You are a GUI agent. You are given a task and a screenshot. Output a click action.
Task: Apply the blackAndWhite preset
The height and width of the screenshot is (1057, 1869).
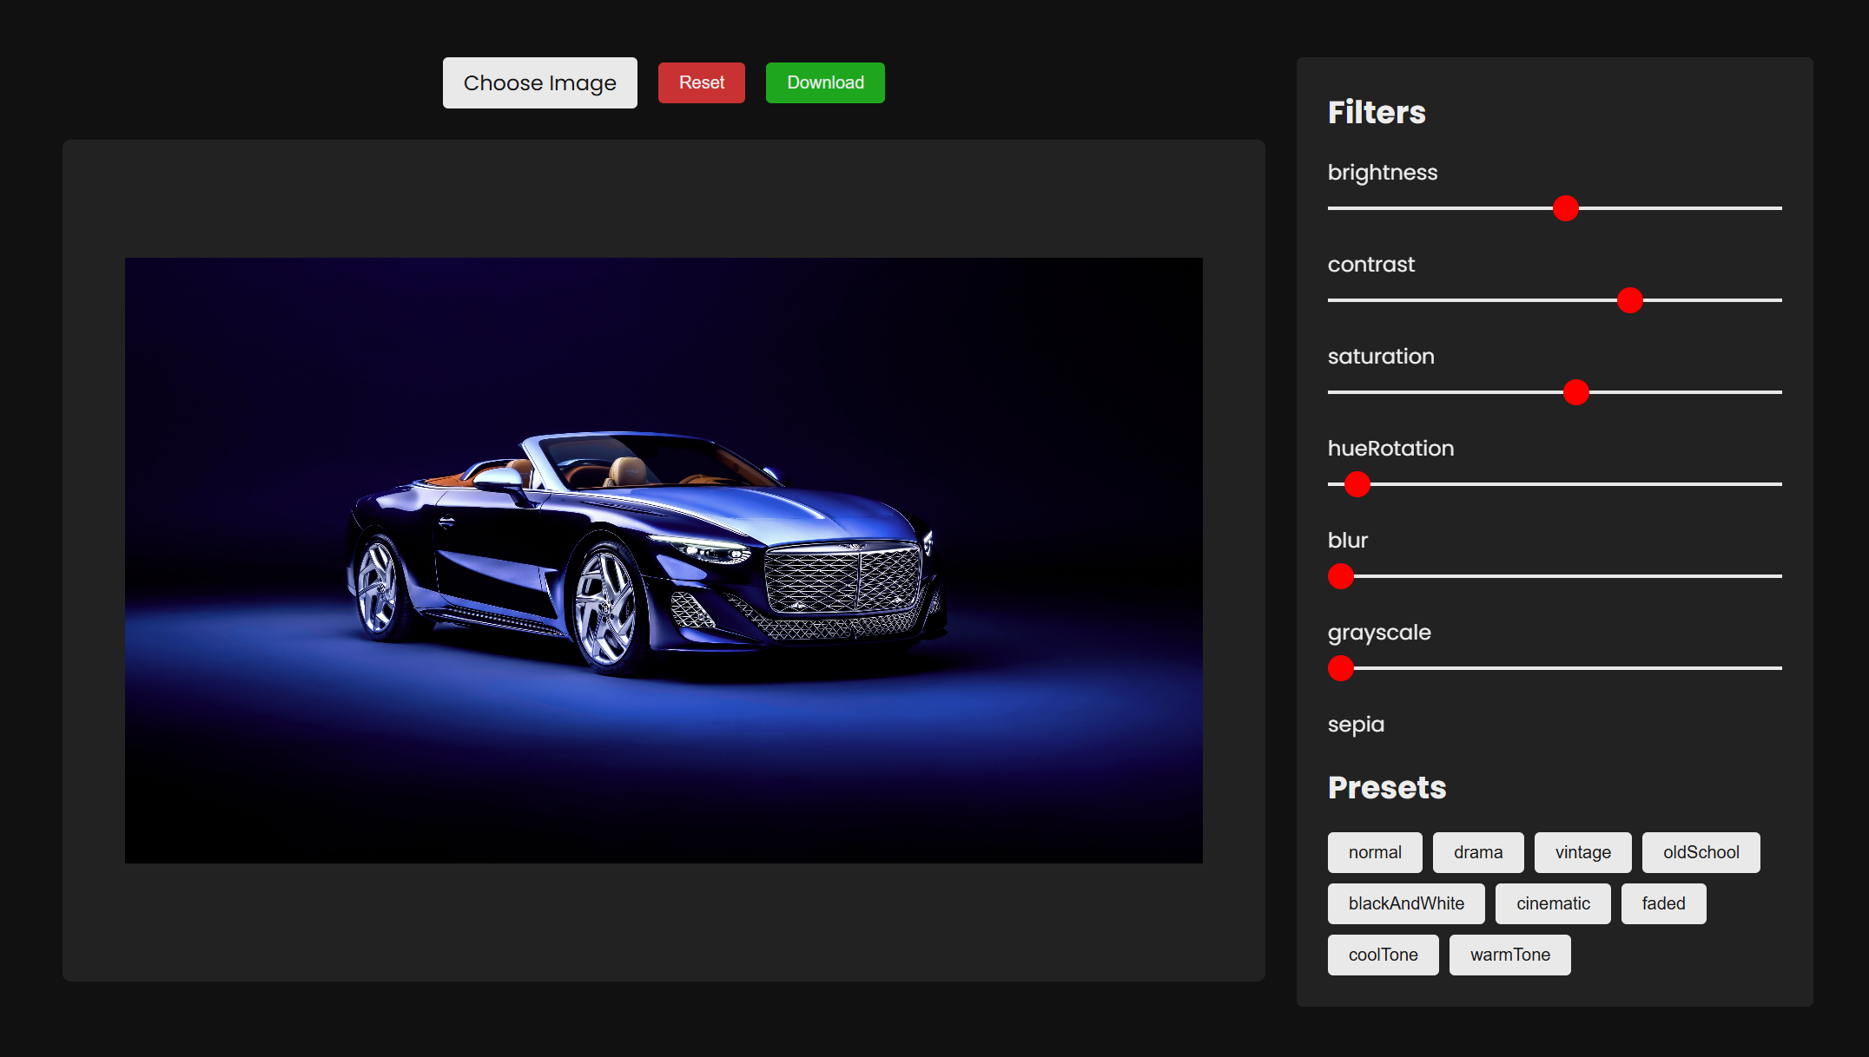[1406, 903]
